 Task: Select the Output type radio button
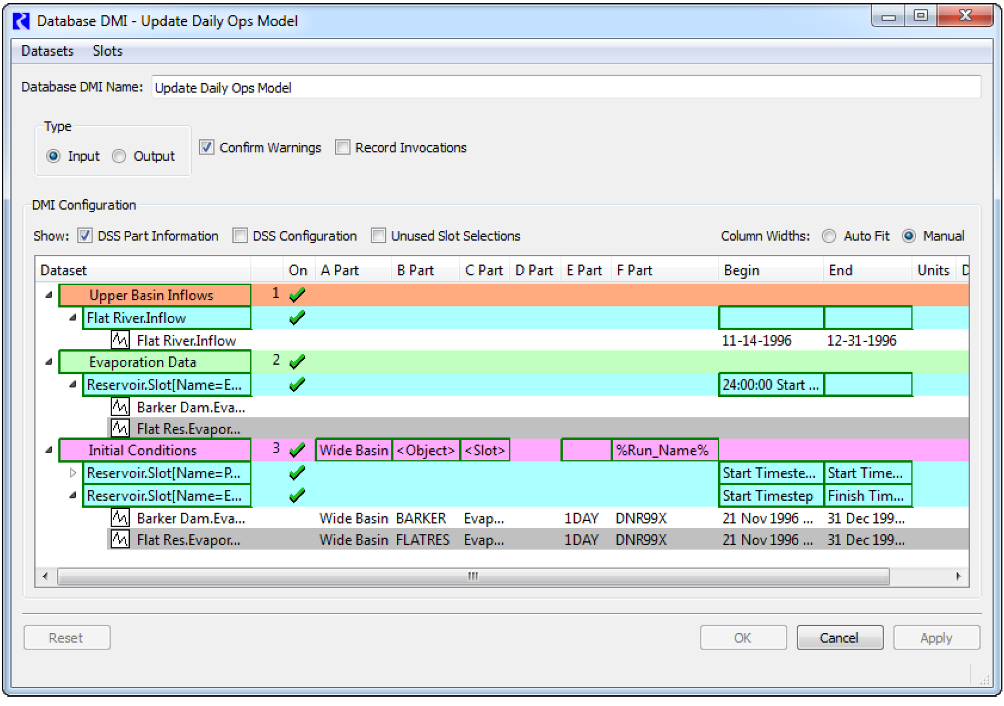[x=119, y=156]
